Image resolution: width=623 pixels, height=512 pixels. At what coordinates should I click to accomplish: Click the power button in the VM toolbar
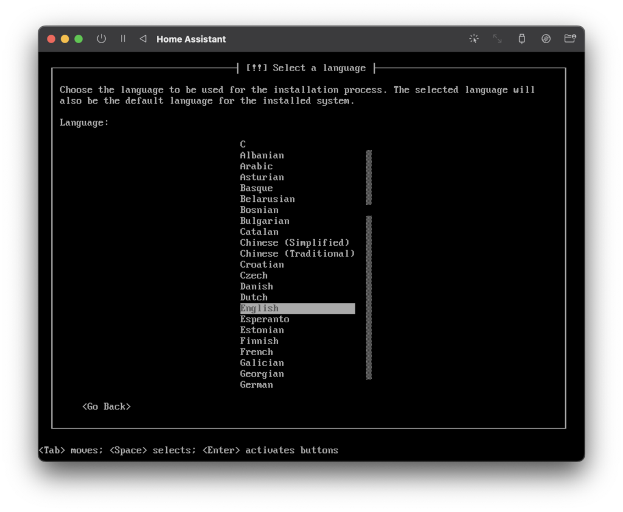[x=102, y=39]
